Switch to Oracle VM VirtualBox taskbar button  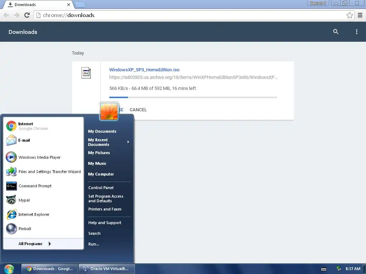107,269
